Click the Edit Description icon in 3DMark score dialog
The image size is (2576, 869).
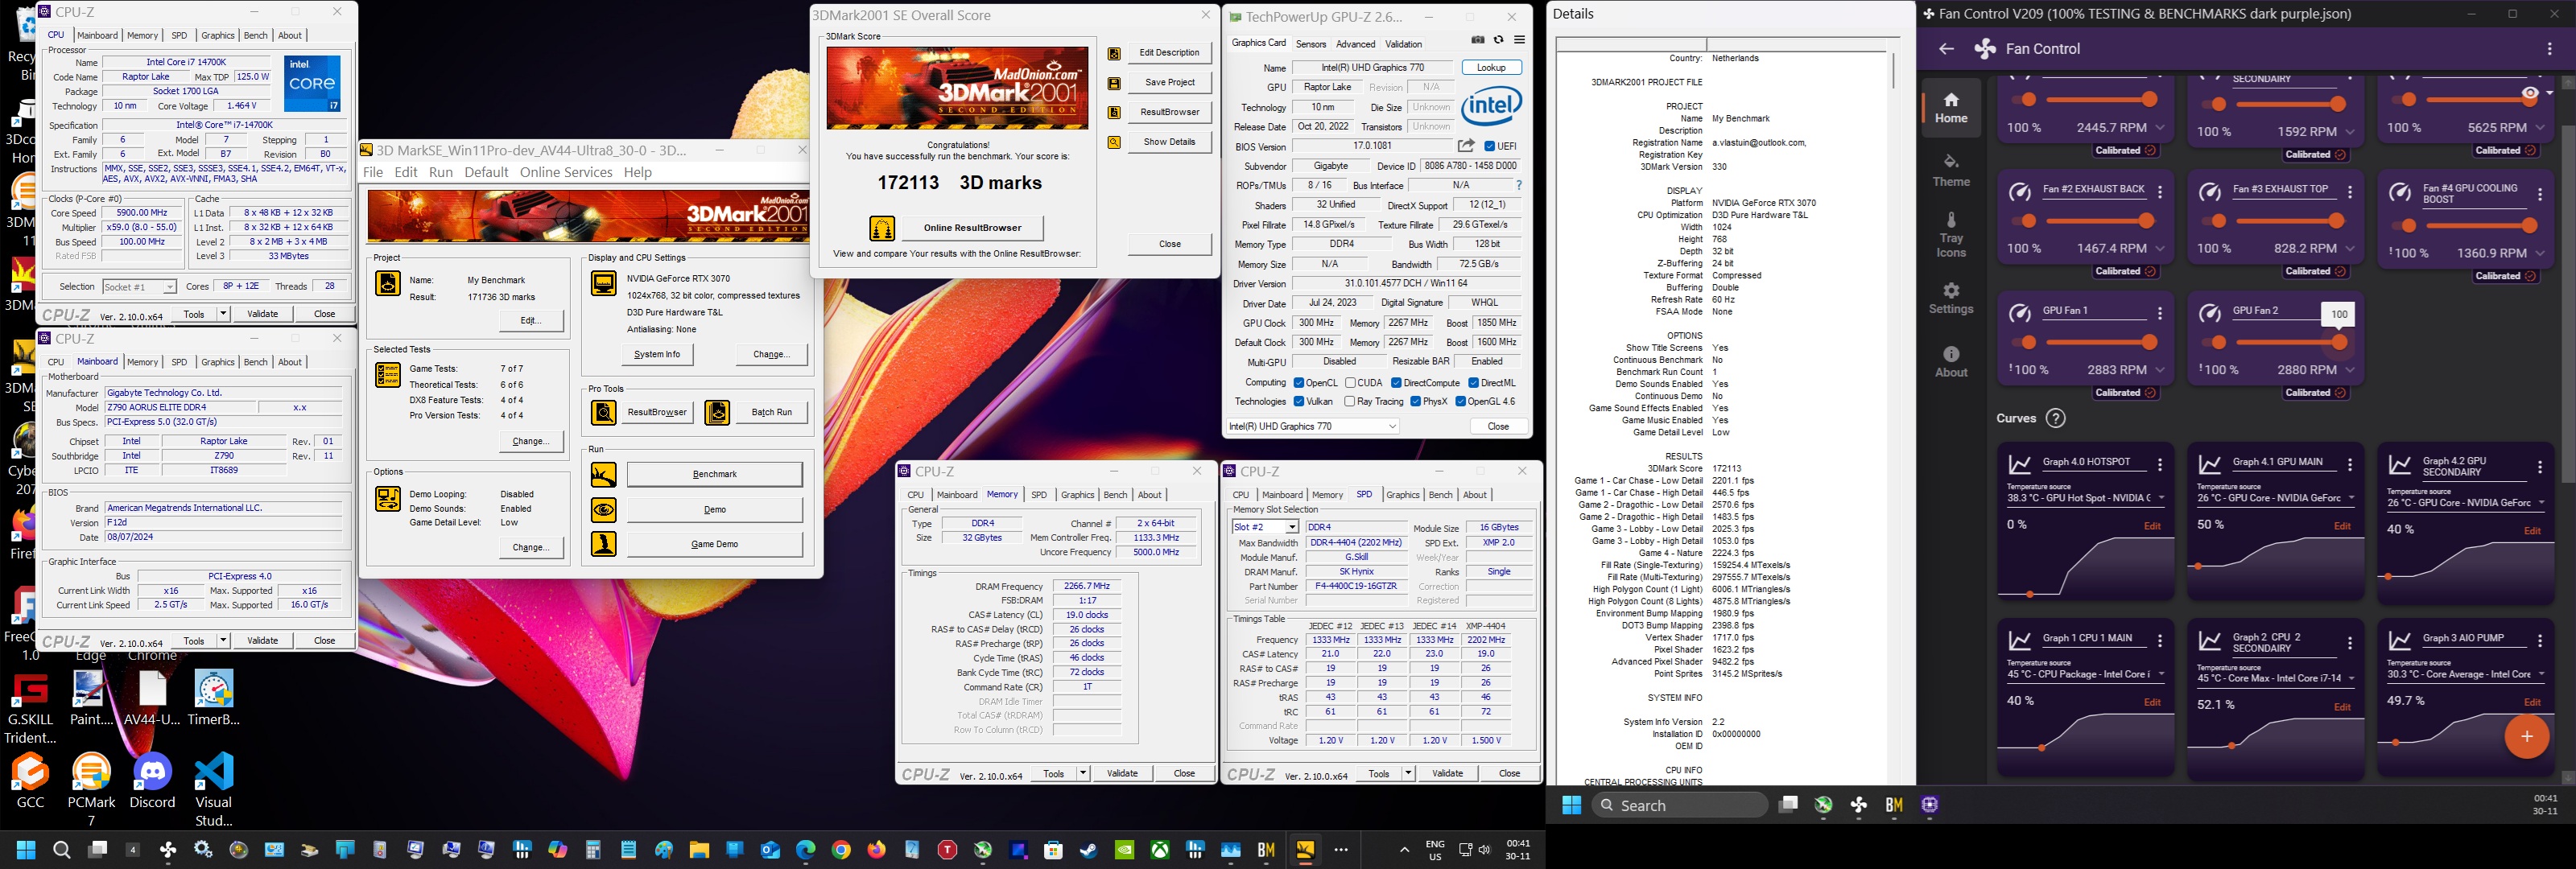click(1114, 53)
